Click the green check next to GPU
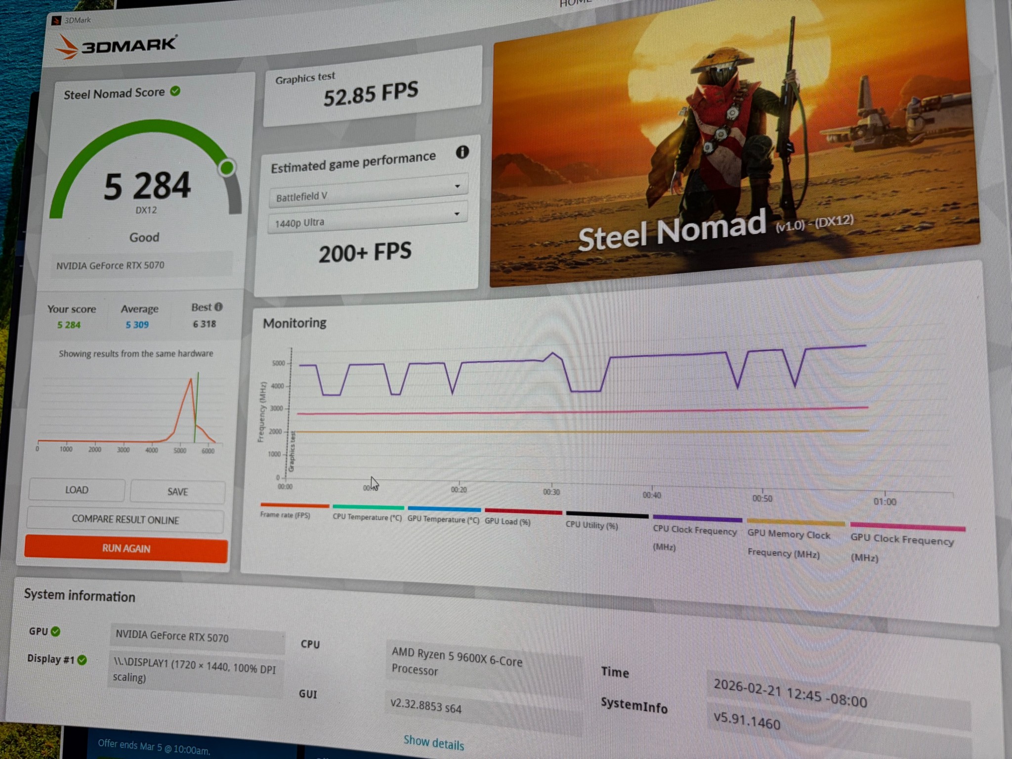The width and height of the screenshot is (1012, 759). tap(55, 632)
